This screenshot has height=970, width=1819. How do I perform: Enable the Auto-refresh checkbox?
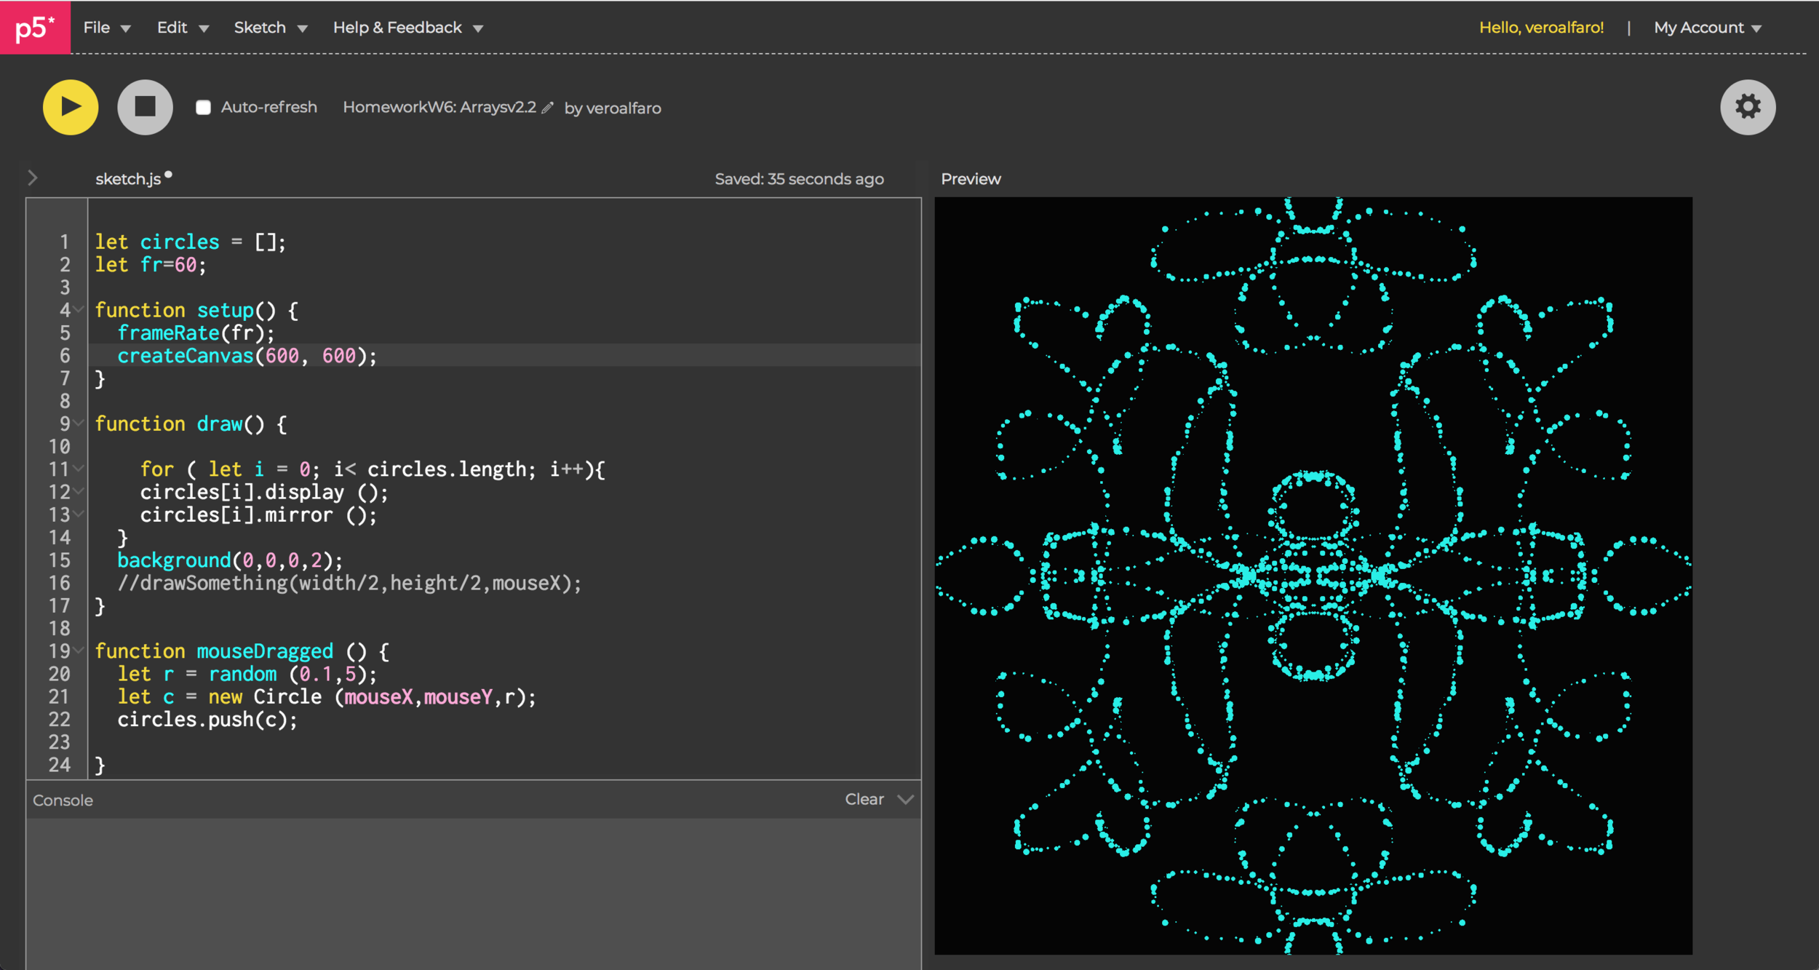pos(204,108)
